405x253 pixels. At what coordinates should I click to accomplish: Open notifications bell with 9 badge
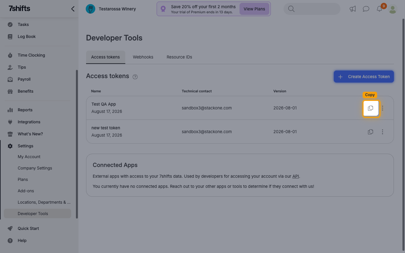pyautogui.click(x=379, y=9)
